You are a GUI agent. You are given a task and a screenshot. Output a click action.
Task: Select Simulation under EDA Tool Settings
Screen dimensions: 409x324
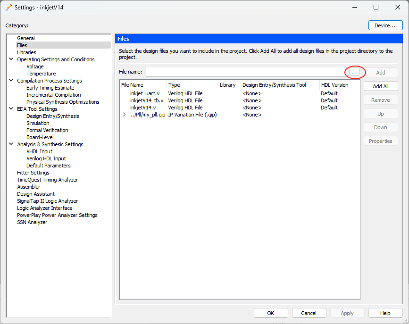tap(38, 123)
